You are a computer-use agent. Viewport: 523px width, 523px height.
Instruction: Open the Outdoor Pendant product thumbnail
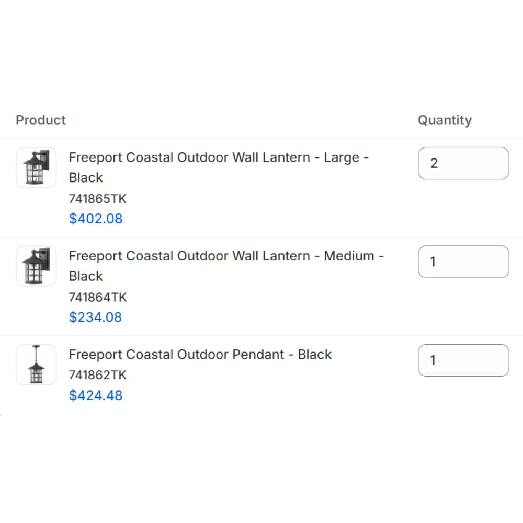(x=36, y=365)
